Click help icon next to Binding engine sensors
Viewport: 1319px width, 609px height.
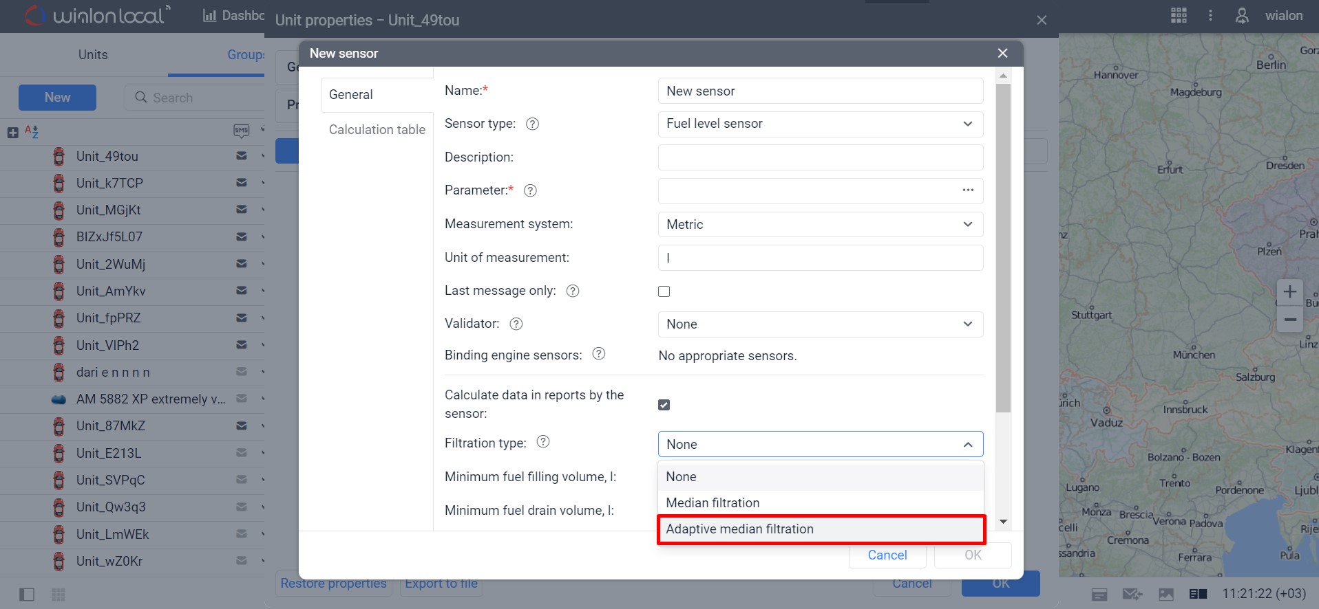pyautogui.click(x=598, y=354)
